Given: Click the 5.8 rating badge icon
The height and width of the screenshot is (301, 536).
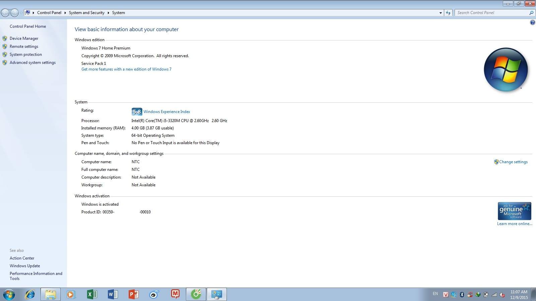Looking at the screenshot, I should click(x=137, y=112).
